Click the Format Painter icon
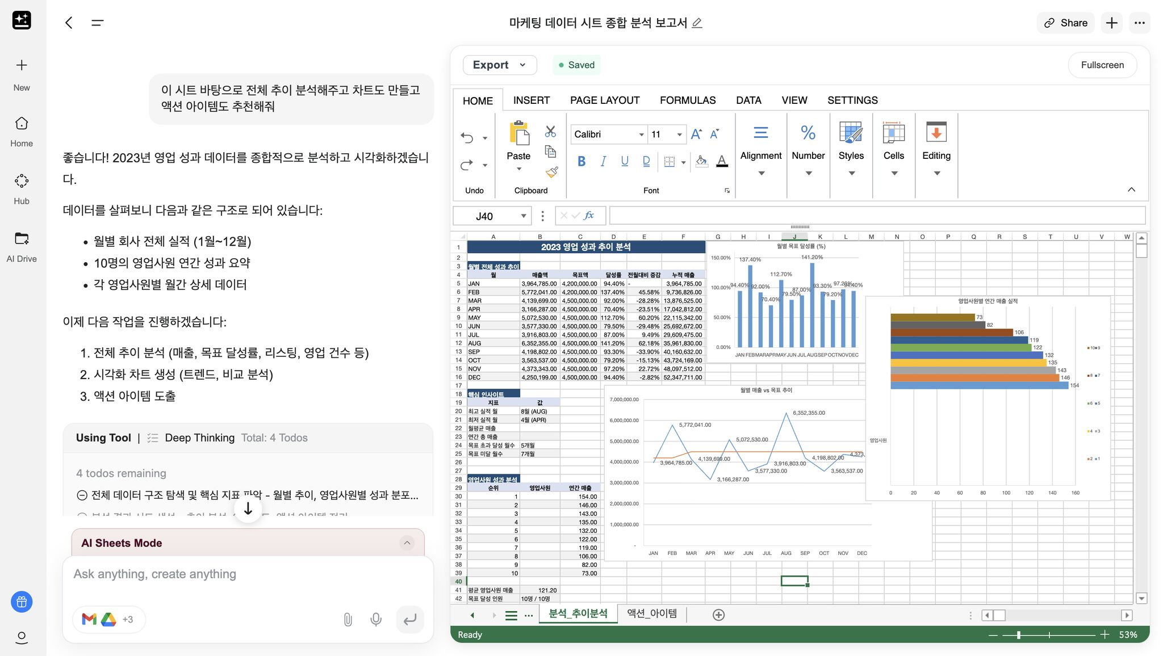 (x=550, y=171)
